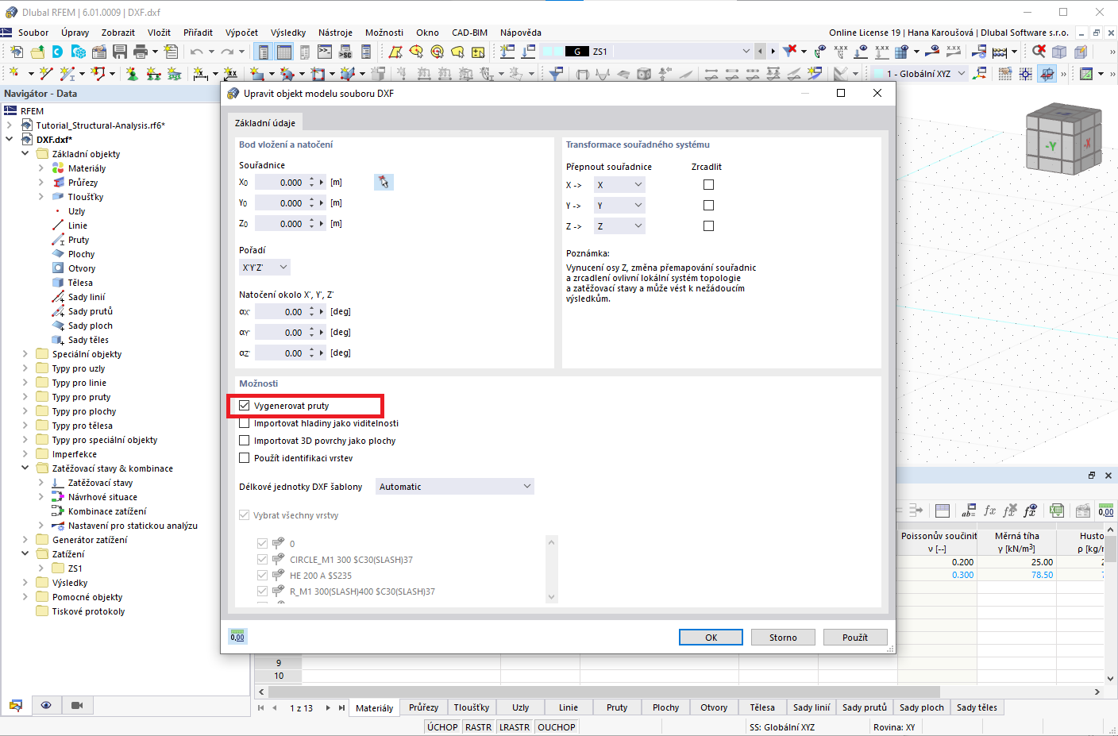Check Zrcadlit for the X axis
This screenshot has height=736, width=1118.
tap(707, 183)
